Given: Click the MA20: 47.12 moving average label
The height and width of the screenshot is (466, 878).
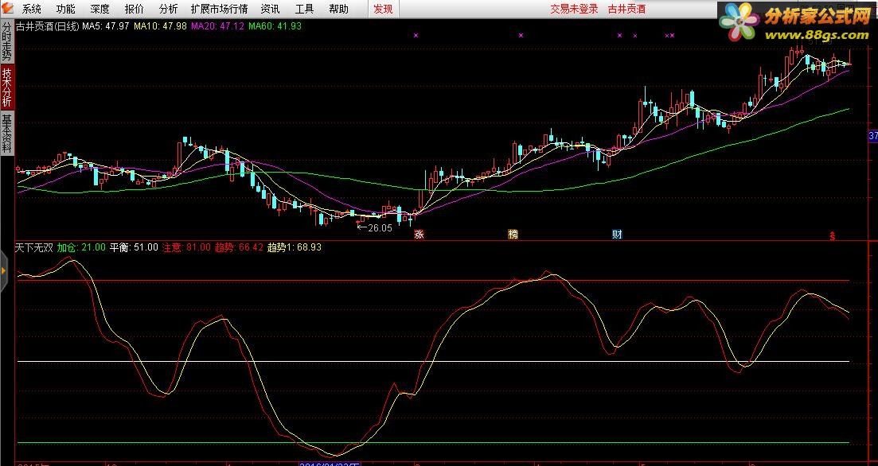Looking at the screenshot, I should [x=217, y=25].
